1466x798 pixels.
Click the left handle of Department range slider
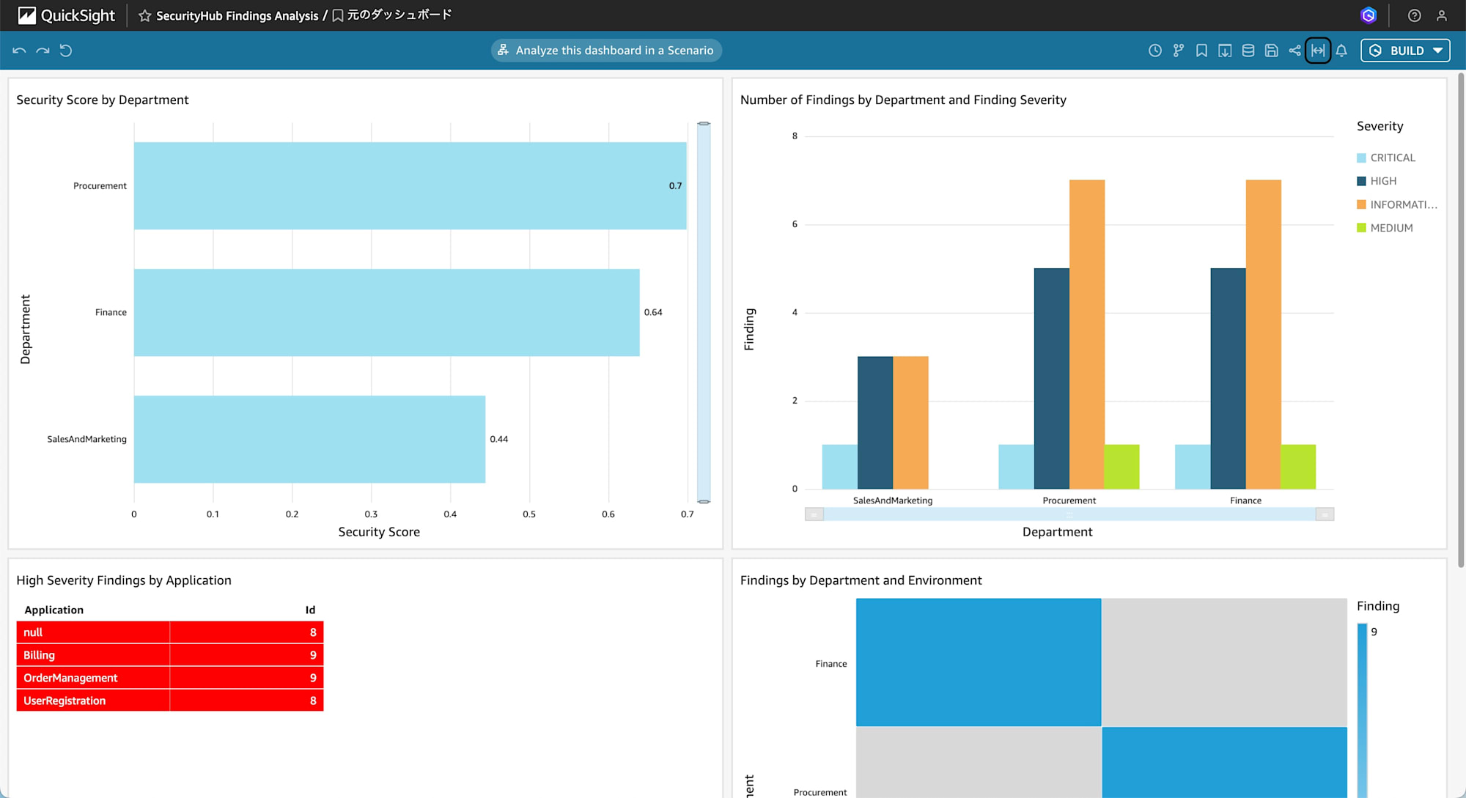(814, 514)
